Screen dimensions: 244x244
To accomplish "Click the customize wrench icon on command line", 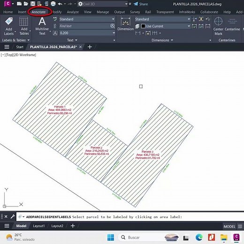I will coord(13,216).
